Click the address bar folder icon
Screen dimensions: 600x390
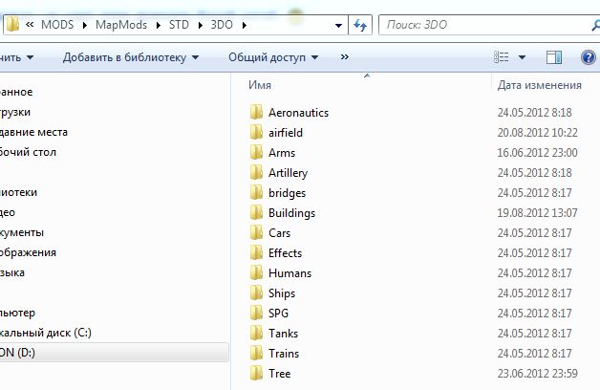[12, 25]
